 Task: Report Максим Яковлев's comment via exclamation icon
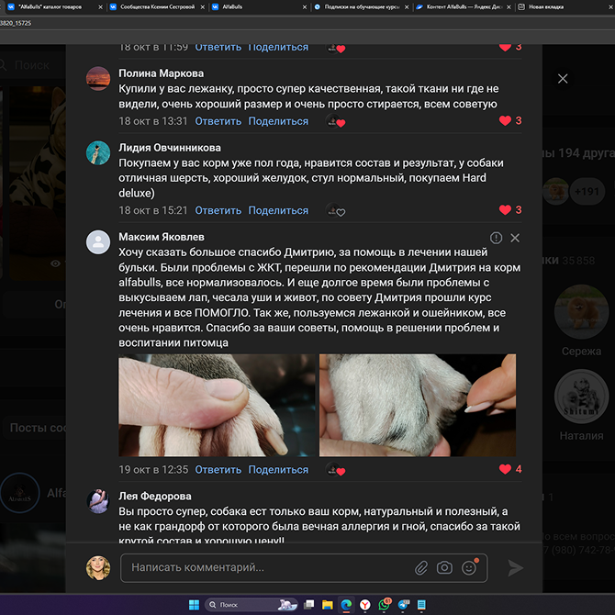497,238
